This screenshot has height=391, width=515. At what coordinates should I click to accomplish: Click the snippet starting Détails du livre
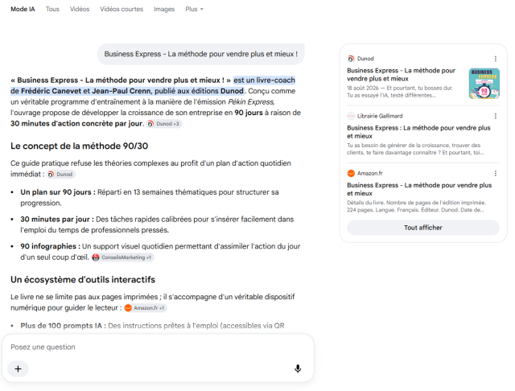click(x=417, y=206)
